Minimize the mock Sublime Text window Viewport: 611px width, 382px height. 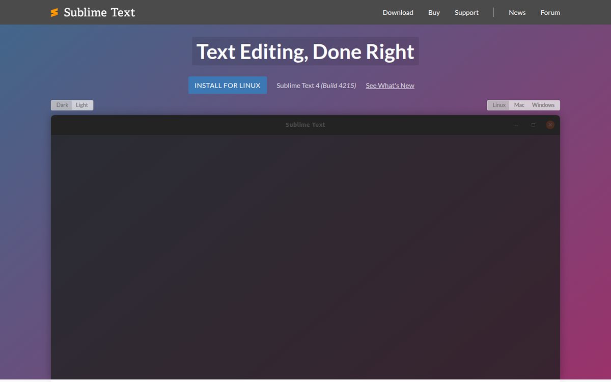tap(516, 125)
